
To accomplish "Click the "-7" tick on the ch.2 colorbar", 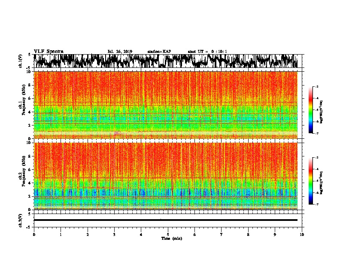I will (x=316, y=204).
